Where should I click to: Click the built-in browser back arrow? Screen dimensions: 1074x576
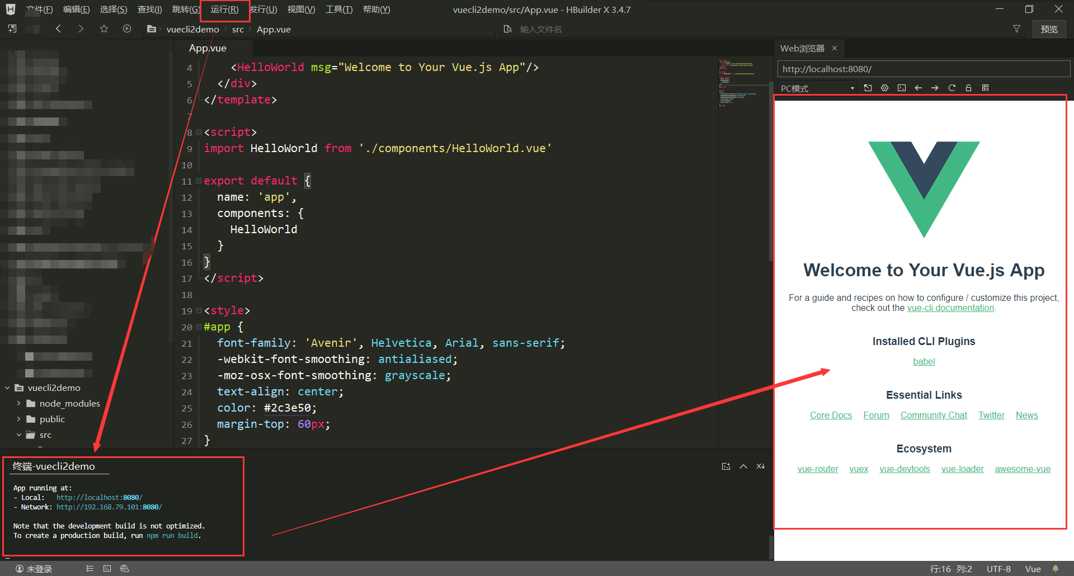pos(918,88)
